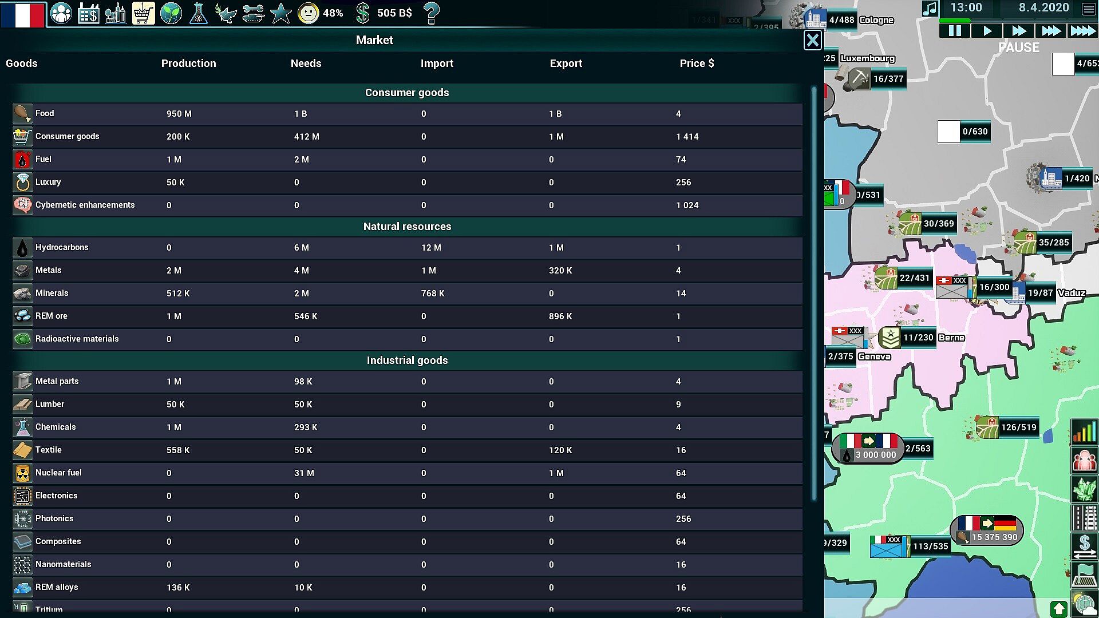Open the research flask icon
The image size is (1099, 618).
pyautogui.click(x=198, y=13)
